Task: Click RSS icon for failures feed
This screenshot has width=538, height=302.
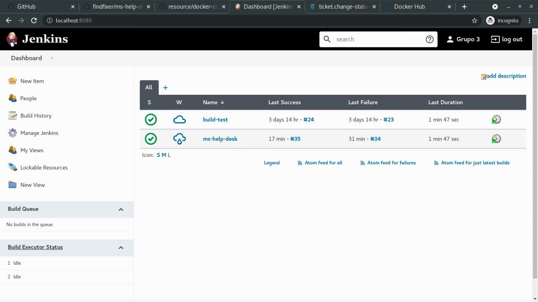Action: click(x=362, y=163)
